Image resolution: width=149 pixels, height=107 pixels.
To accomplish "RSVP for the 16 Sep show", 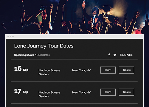I will [108, 70].
